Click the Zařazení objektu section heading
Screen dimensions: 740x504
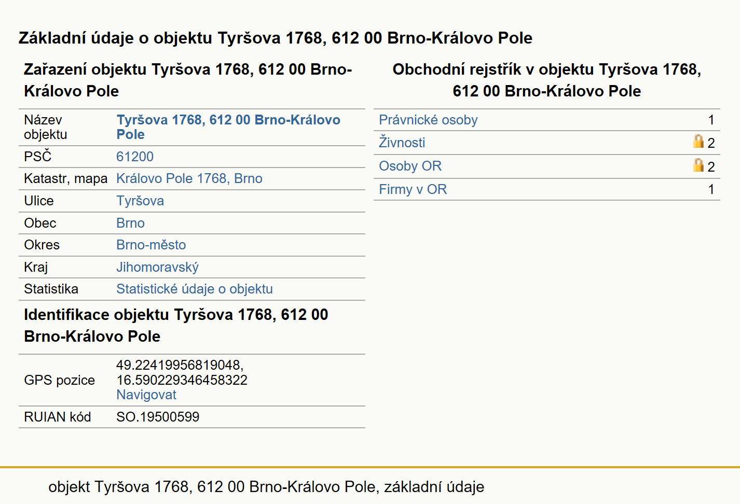188,80
